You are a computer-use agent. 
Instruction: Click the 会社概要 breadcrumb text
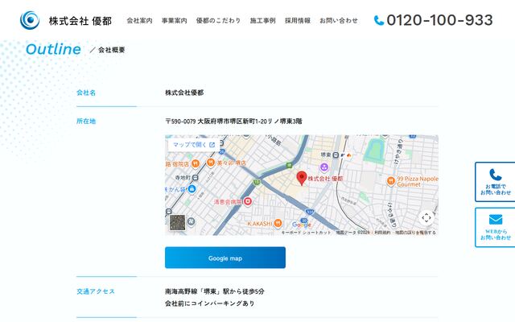coord(112,50)
